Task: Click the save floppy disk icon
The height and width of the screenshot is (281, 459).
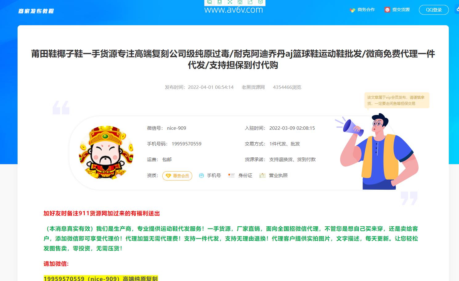Action: 240,2
